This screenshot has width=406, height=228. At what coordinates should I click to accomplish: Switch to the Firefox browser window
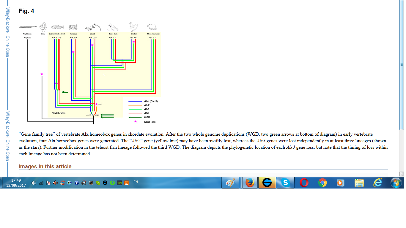pos(249,183)
